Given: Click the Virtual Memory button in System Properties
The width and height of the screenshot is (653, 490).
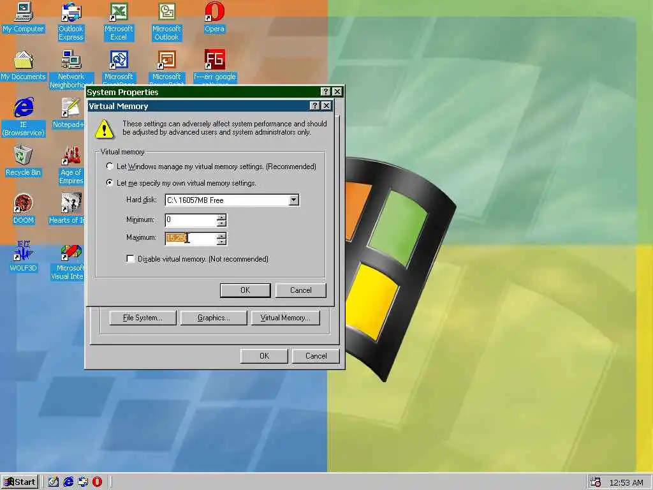Looking at the screenshot, I should (x=285, y=318).
